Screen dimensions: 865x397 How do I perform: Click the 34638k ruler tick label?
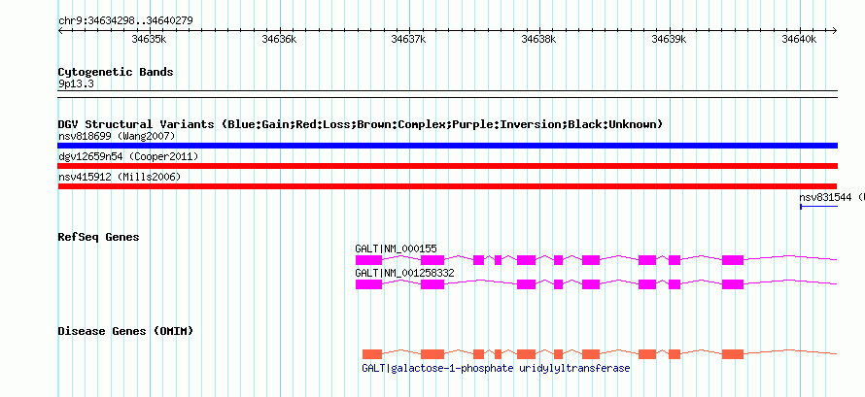pos(539,39)
